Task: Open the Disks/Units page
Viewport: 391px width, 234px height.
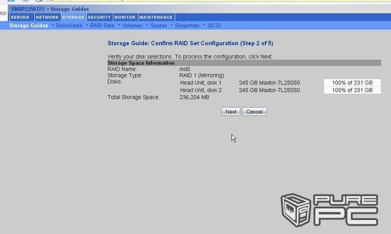Action: (x=69, y=26)
